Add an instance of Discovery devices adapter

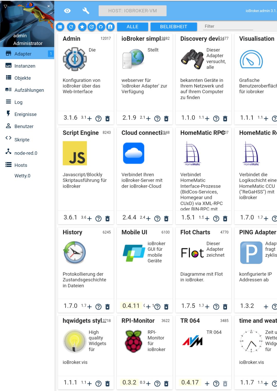(207, 119)
